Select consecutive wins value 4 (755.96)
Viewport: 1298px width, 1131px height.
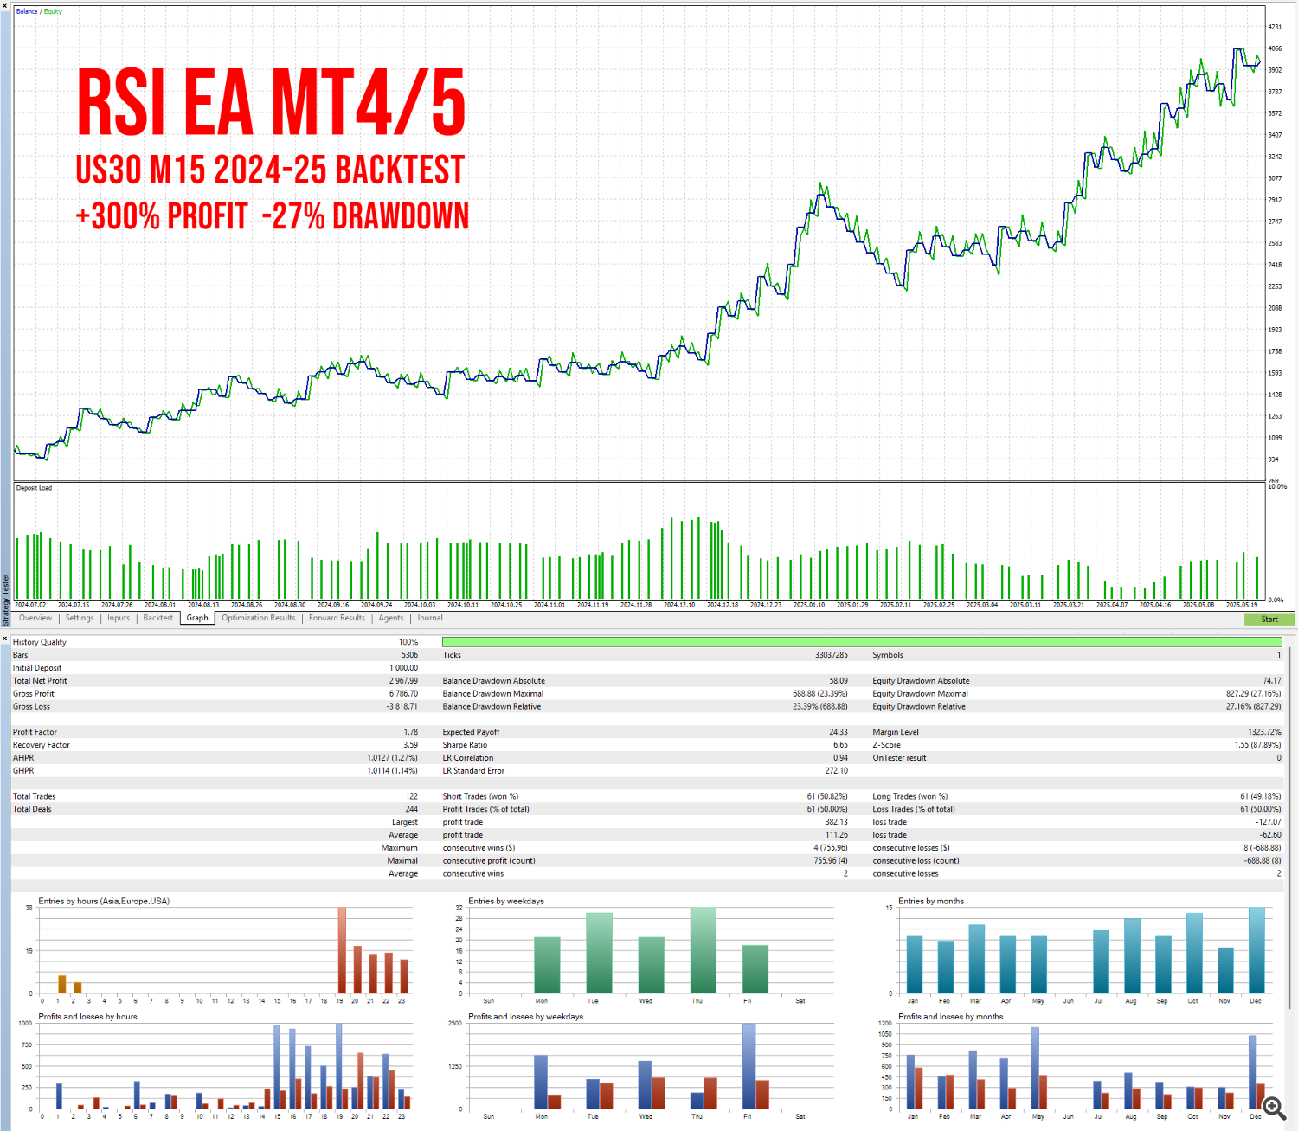point(831,849)
